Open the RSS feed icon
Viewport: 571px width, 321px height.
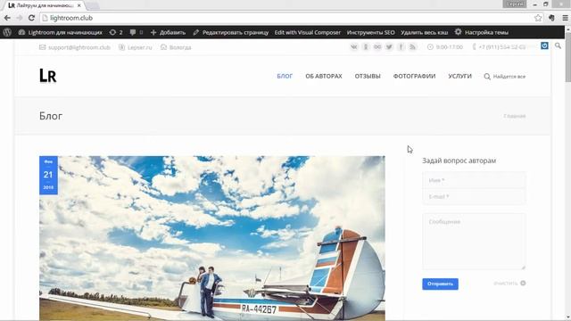click(412, 47)
